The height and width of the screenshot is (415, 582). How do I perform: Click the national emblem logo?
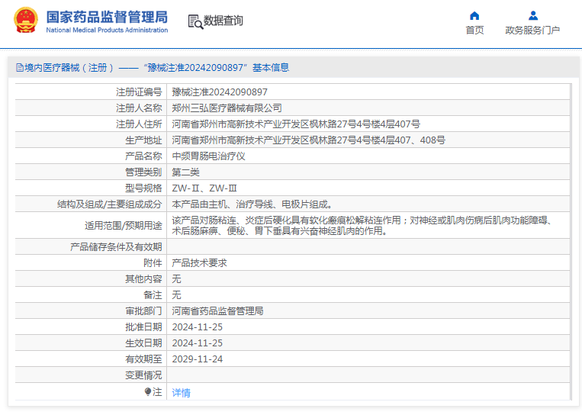26,21
